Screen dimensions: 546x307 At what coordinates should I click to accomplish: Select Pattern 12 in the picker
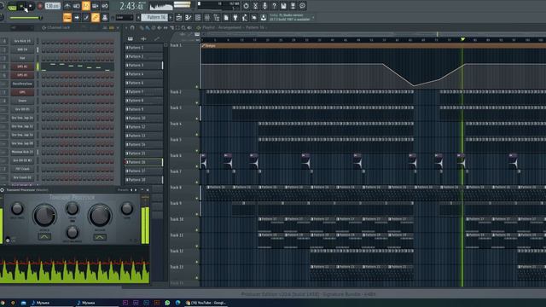pos(143,127)
